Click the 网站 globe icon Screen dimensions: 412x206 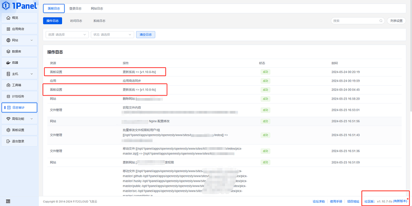[8, 40]
